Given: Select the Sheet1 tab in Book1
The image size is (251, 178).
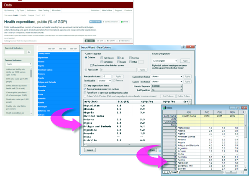Looking at the screenshot, I should (x=175, y=171).
